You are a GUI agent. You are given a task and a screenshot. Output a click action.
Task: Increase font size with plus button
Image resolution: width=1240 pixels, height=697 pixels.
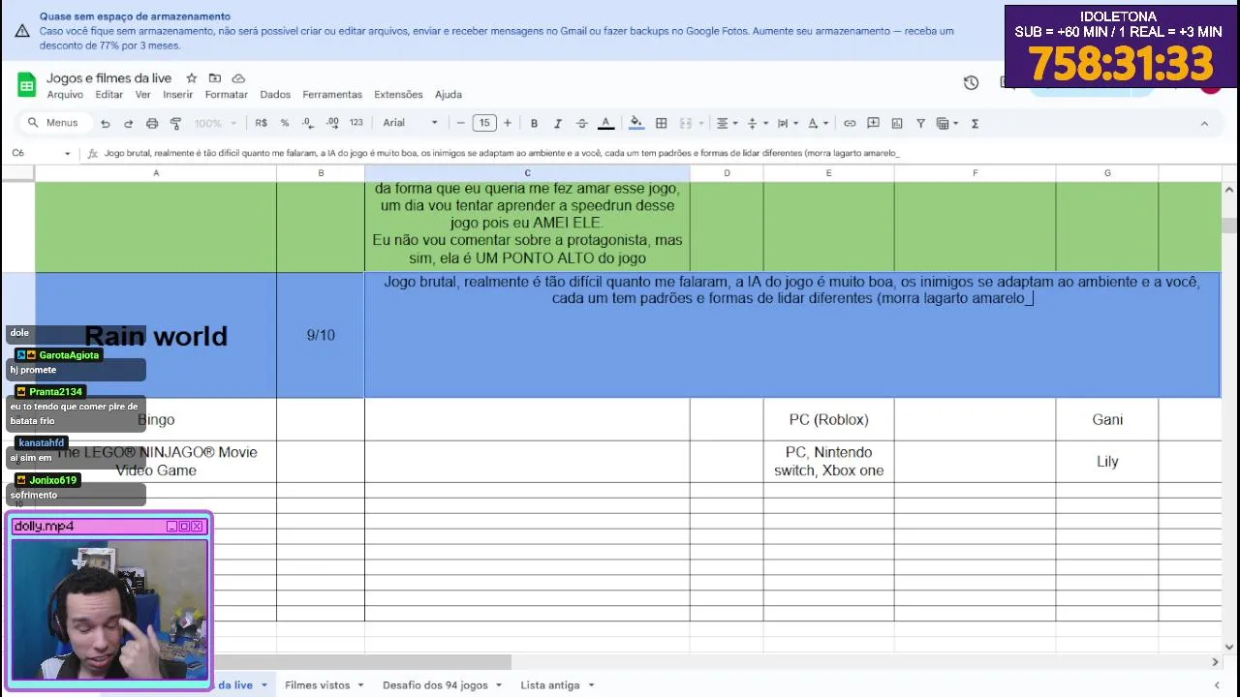[507, 123]
